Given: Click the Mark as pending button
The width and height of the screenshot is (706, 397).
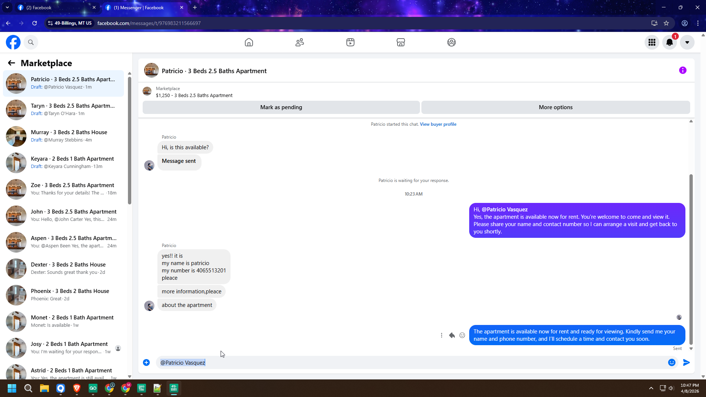Looking at the screenshot, I should pos(281,107).
